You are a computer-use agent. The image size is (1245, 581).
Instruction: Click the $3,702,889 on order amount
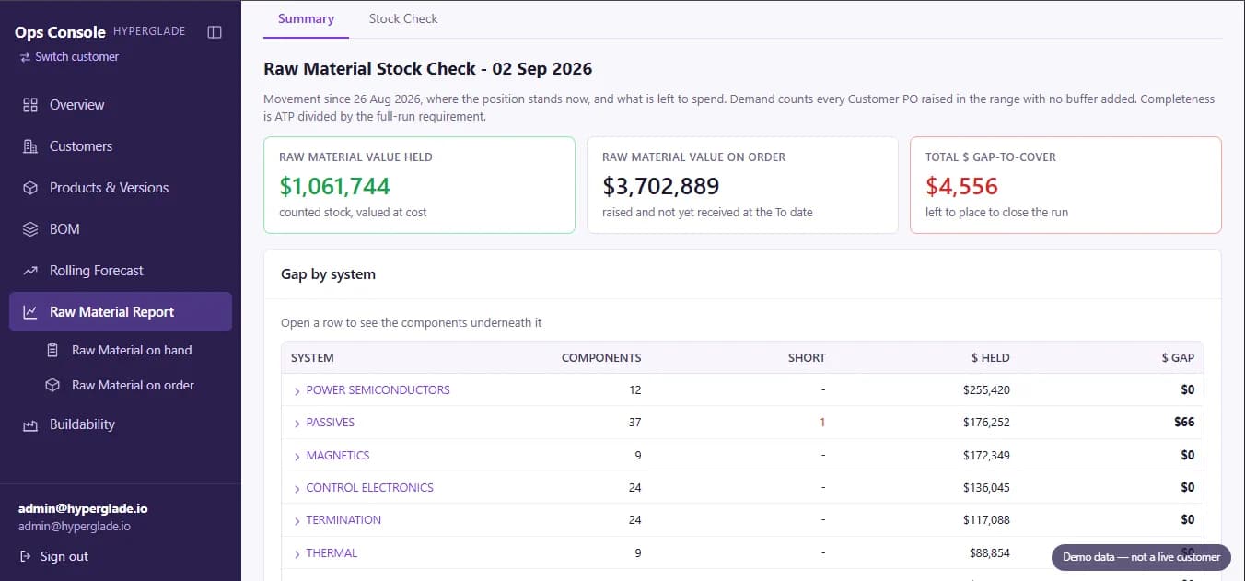point(661,186)
